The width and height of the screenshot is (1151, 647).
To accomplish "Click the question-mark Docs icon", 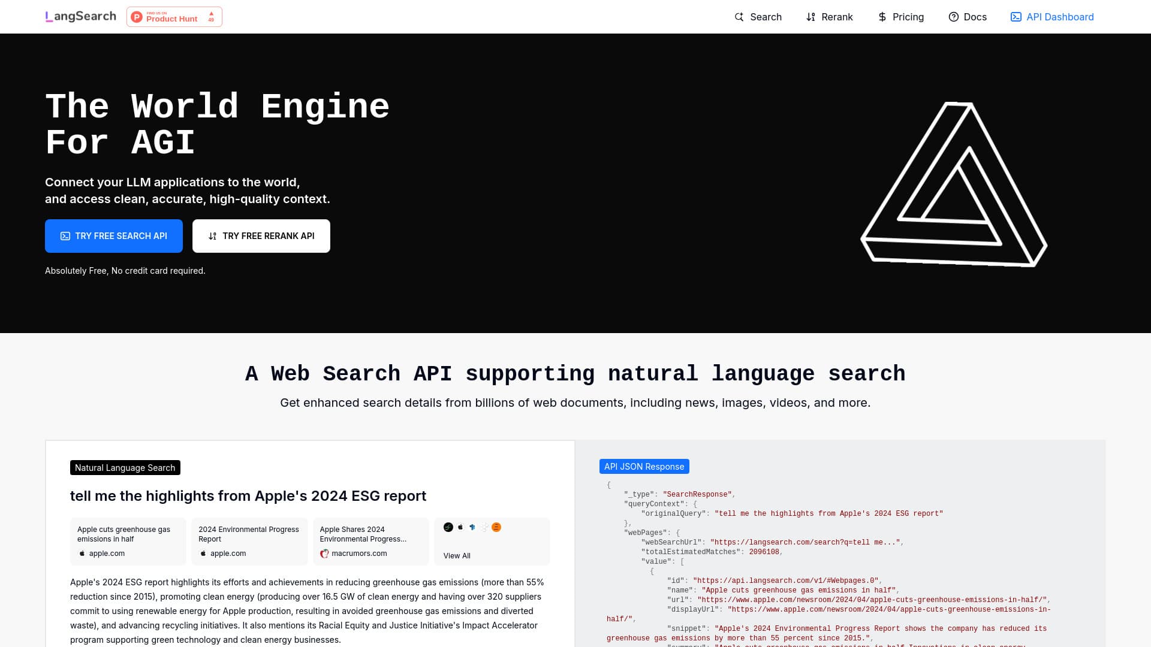I will point(953,17).
